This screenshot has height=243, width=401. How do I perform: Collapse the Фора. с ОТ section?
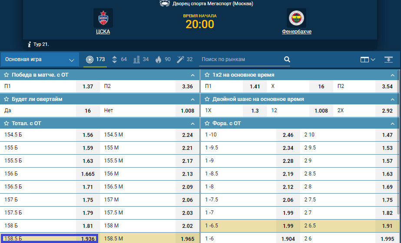392,124
